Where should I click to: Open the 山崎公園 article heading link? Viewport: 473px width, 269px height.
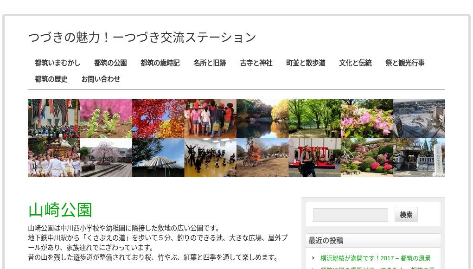pos(60,210)
